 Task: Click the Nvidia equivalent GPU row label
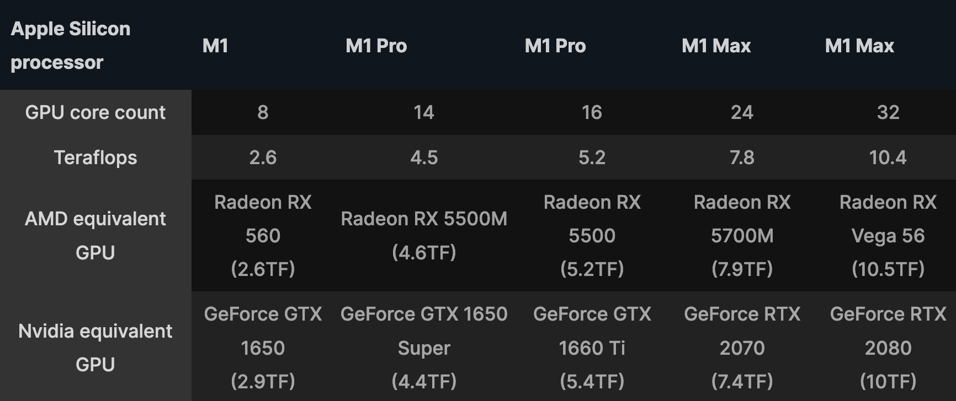(95, 348)
